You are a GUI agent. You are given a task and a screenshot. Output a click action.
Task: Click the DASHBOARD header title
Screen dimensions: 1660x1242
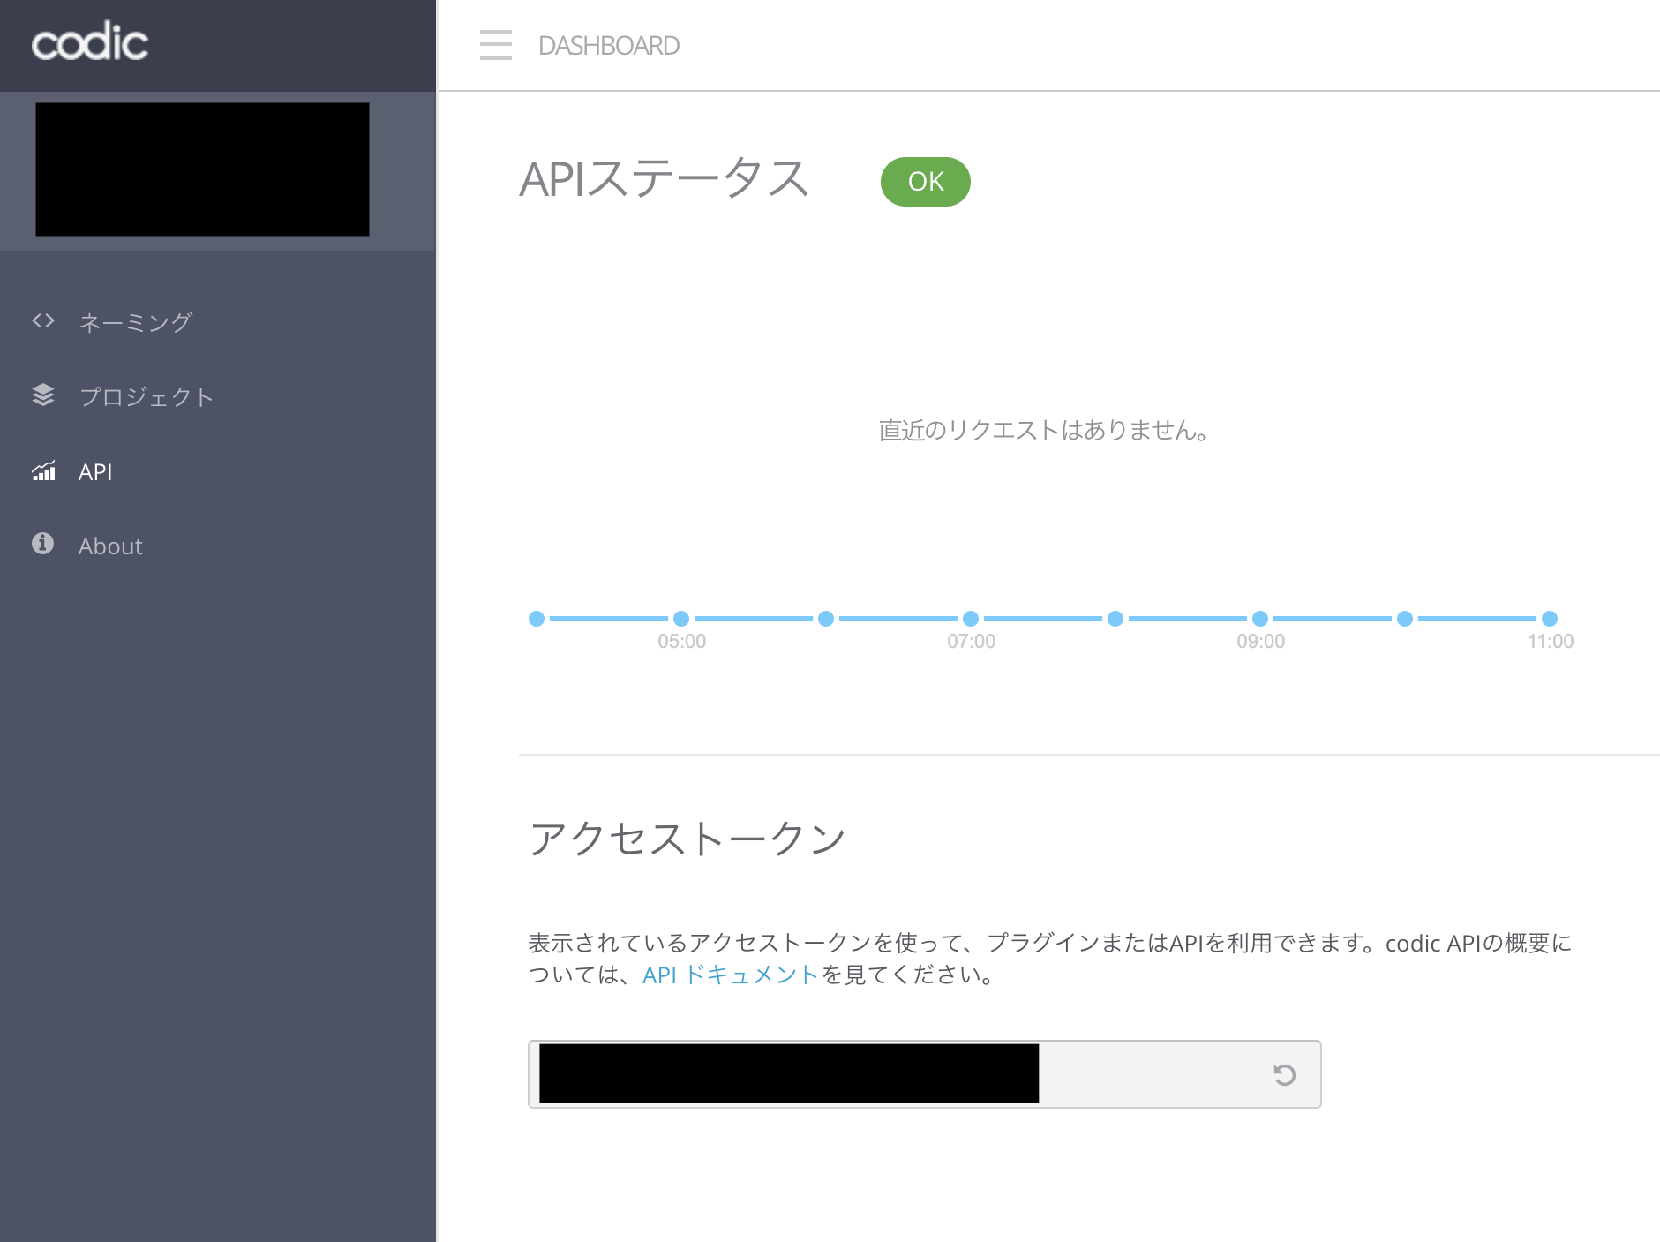[x=609, y=46]
